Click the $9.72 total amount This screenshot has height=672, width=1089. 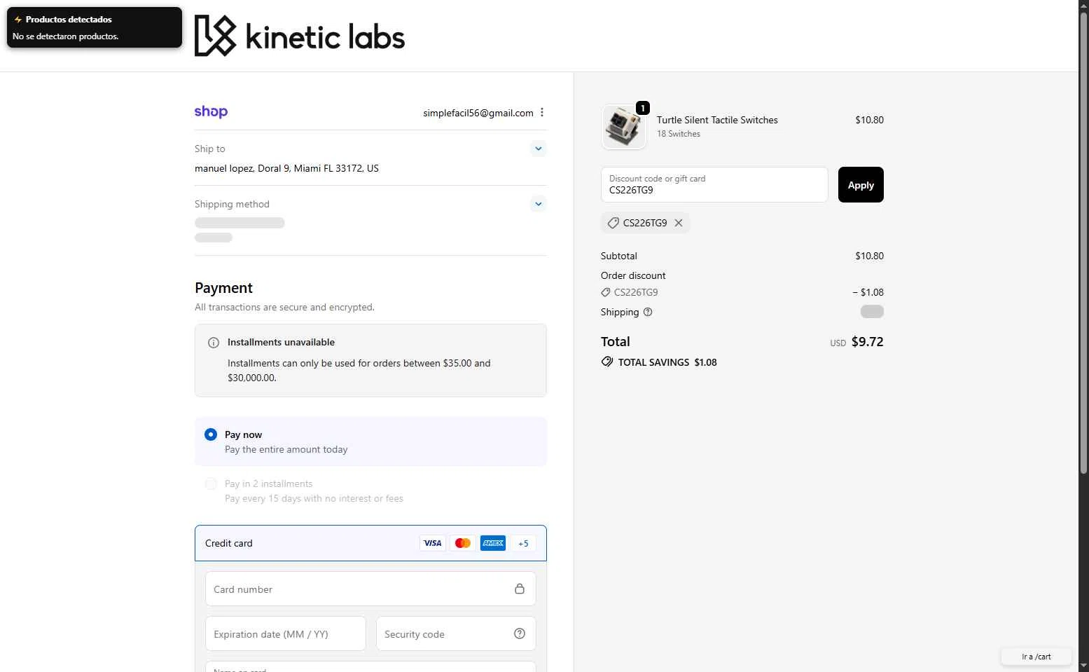(x=867, y=342)
